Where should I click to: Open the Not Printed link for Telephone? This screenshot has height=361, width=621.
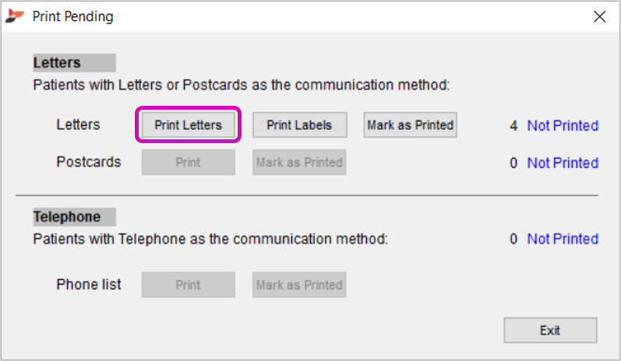[563, 239]
